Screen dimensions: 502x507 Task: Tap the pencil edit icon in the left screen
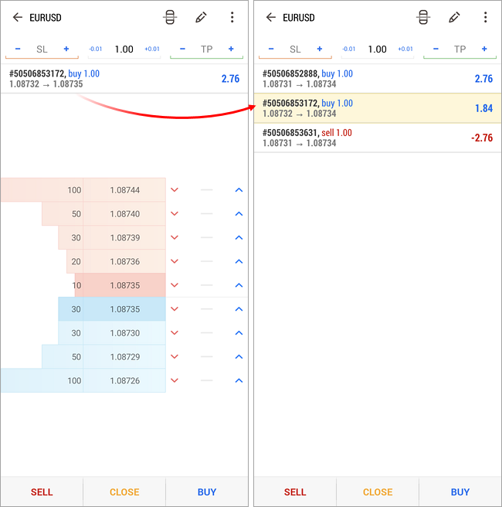point(202,17)
